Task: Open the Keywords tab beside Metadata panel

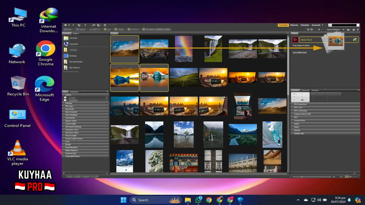Action: click(x=305, y=90)
